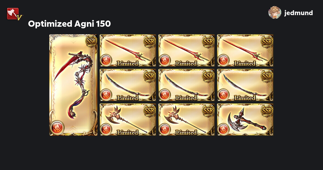Select the second winged axe in bottom row
Screen dimensions: 323x170
coord(187,120)
